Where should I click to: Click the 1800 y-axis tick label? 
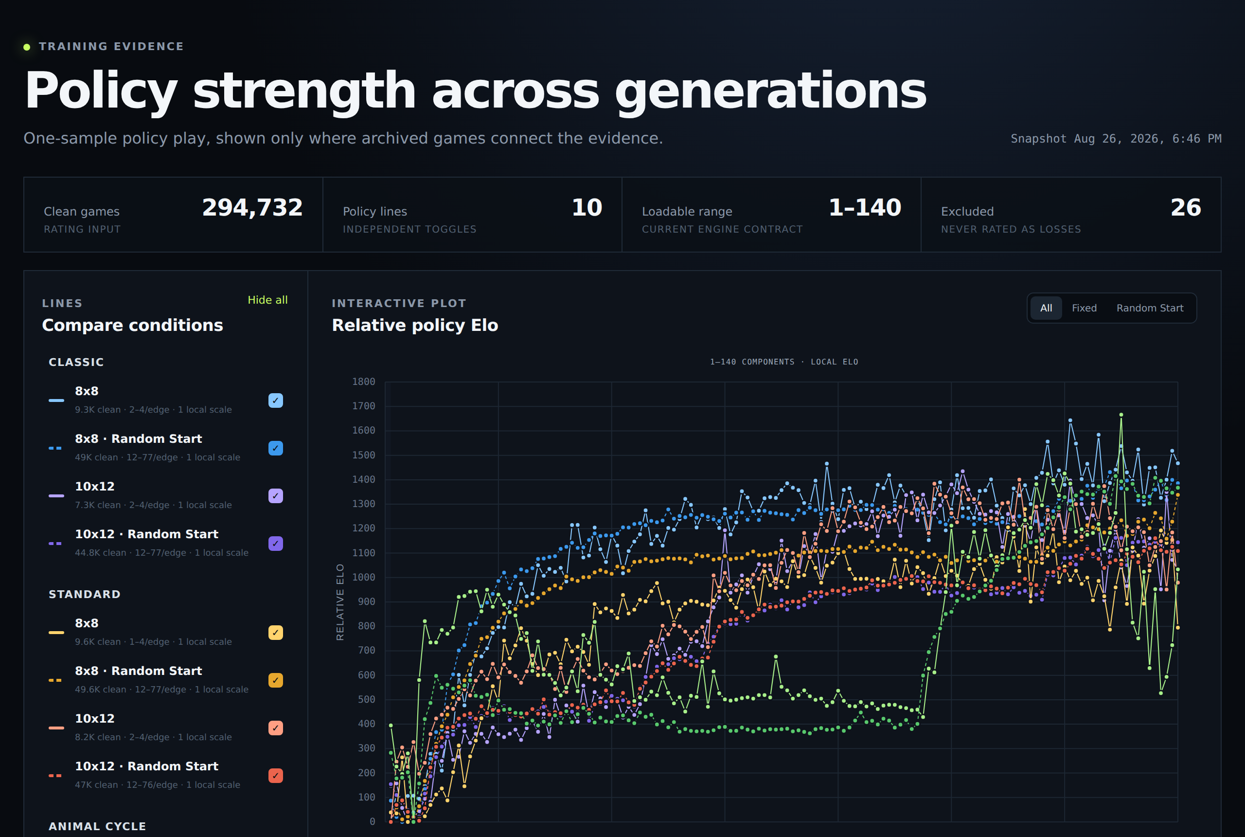click(363, 382)
